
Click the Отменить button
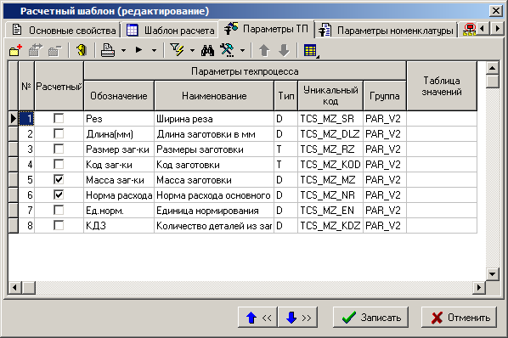[x=459, y=318]
